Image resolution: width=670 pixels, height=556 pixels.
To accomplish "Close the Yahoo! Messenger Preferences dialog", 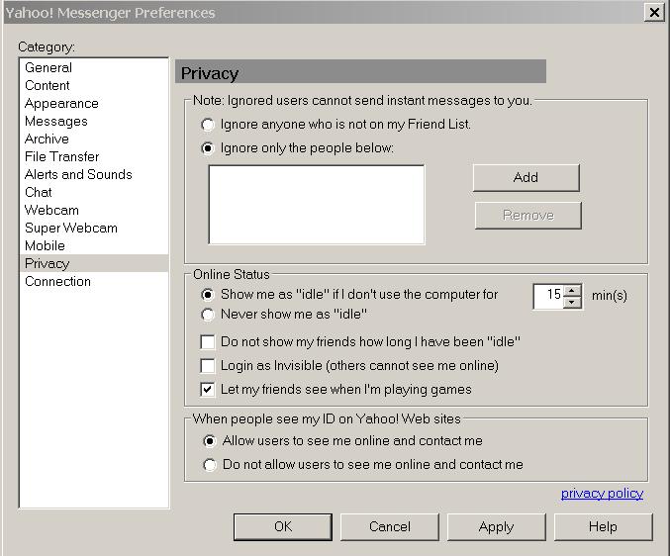I will coord(654,13).
